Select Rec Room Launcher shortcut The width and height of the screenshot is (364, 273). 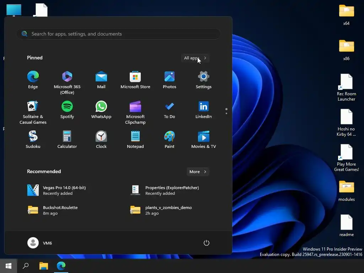click(x=346, y=87)
